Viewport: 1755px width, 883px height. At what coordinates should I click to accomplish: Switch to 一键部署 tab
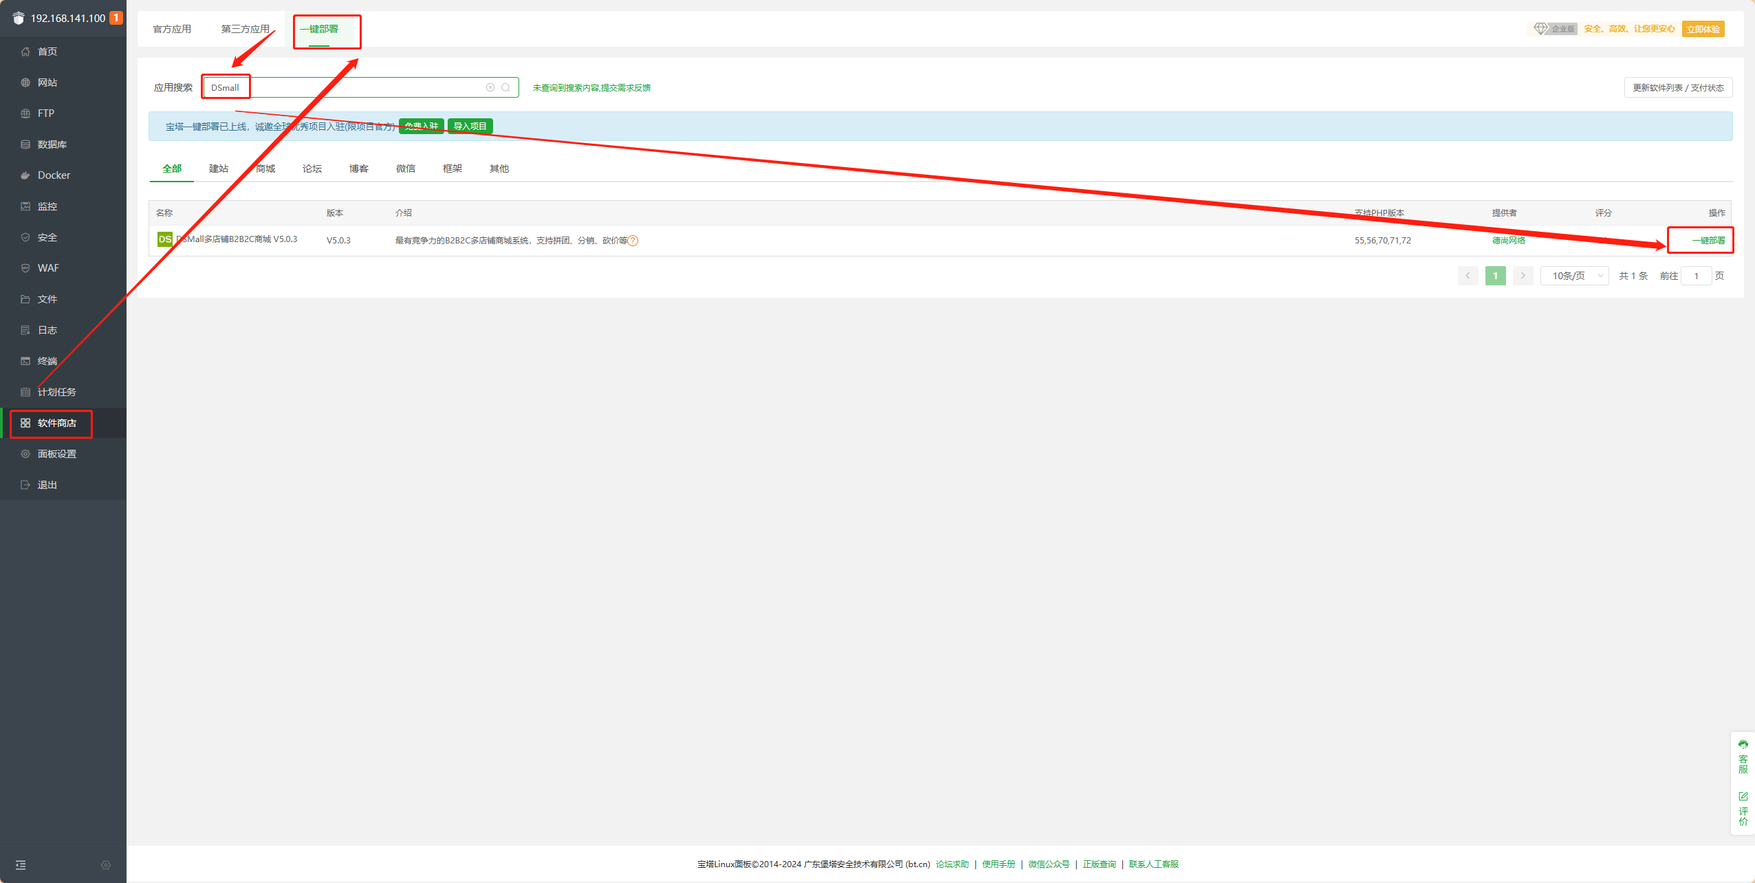(319, 29)
